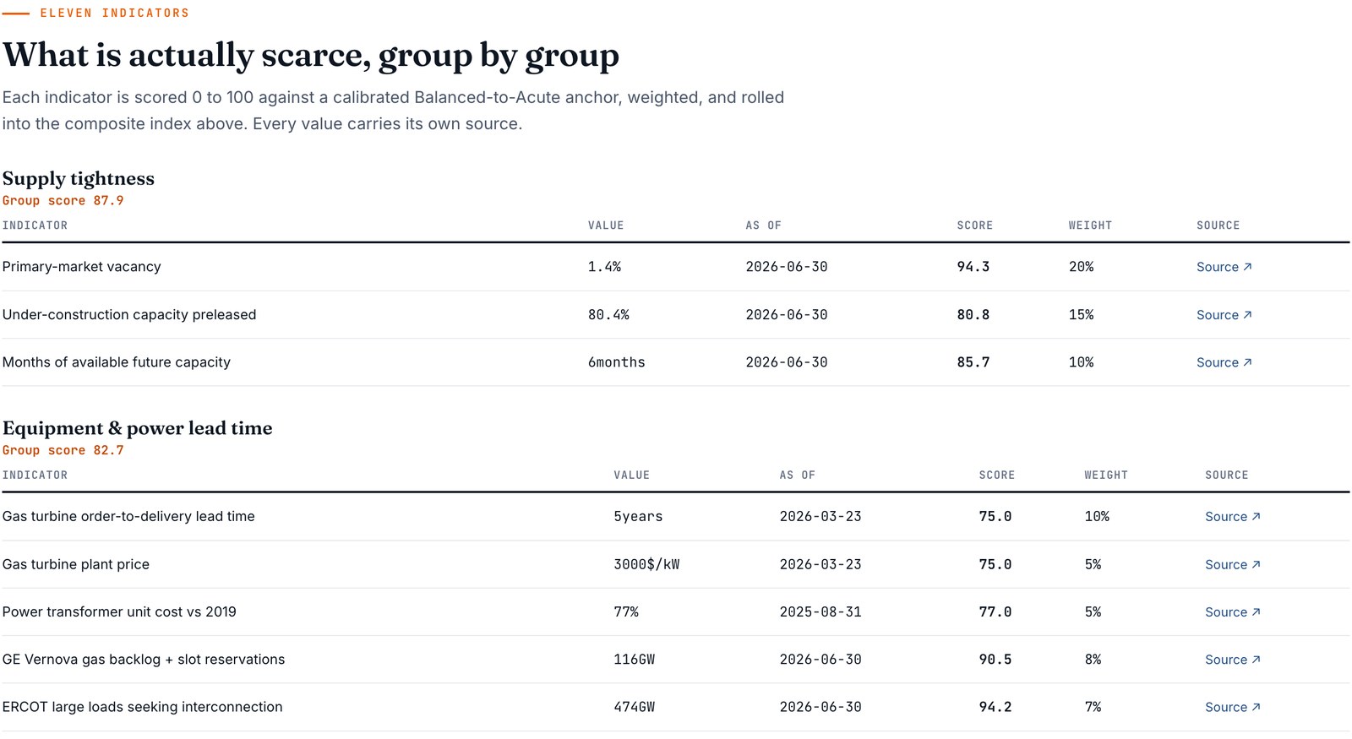Click 'Under-construction capacity preleased' indicator name

point(129,315)
